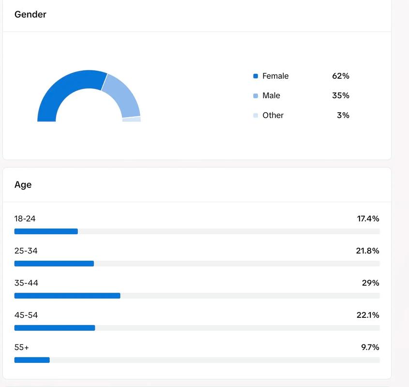Click the Other legend color dot
Viewport: 409px width, 387px height.
[x=256, y=115]
